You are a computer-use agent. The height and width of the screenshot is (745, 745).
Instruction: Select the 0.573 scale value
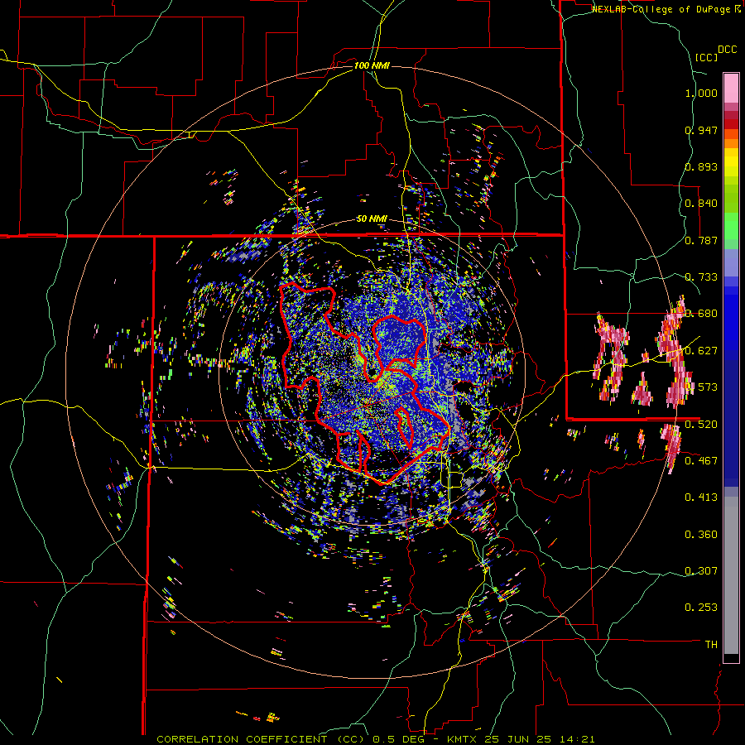701,387
